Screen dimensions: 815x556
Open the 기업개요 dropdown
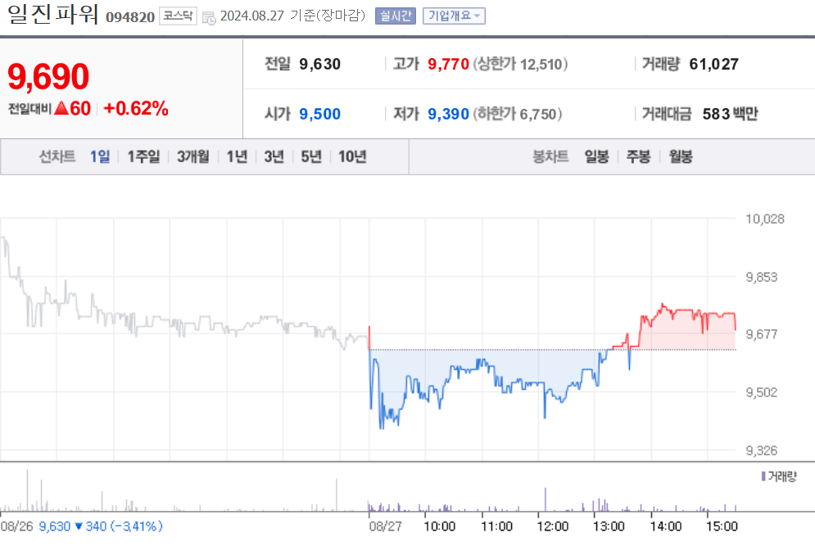(454, 16)
